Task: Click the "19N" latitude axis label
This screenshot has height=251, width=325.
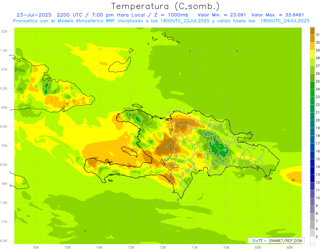Action: pyautogui.click(x=4, y=146)
